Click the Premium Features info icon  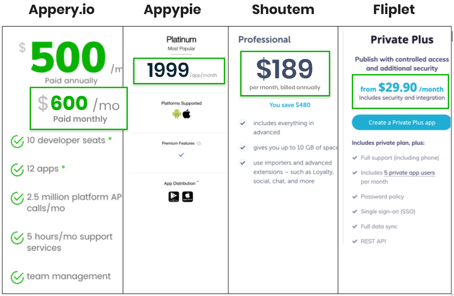pyautogui.click(x=199, y=143)
